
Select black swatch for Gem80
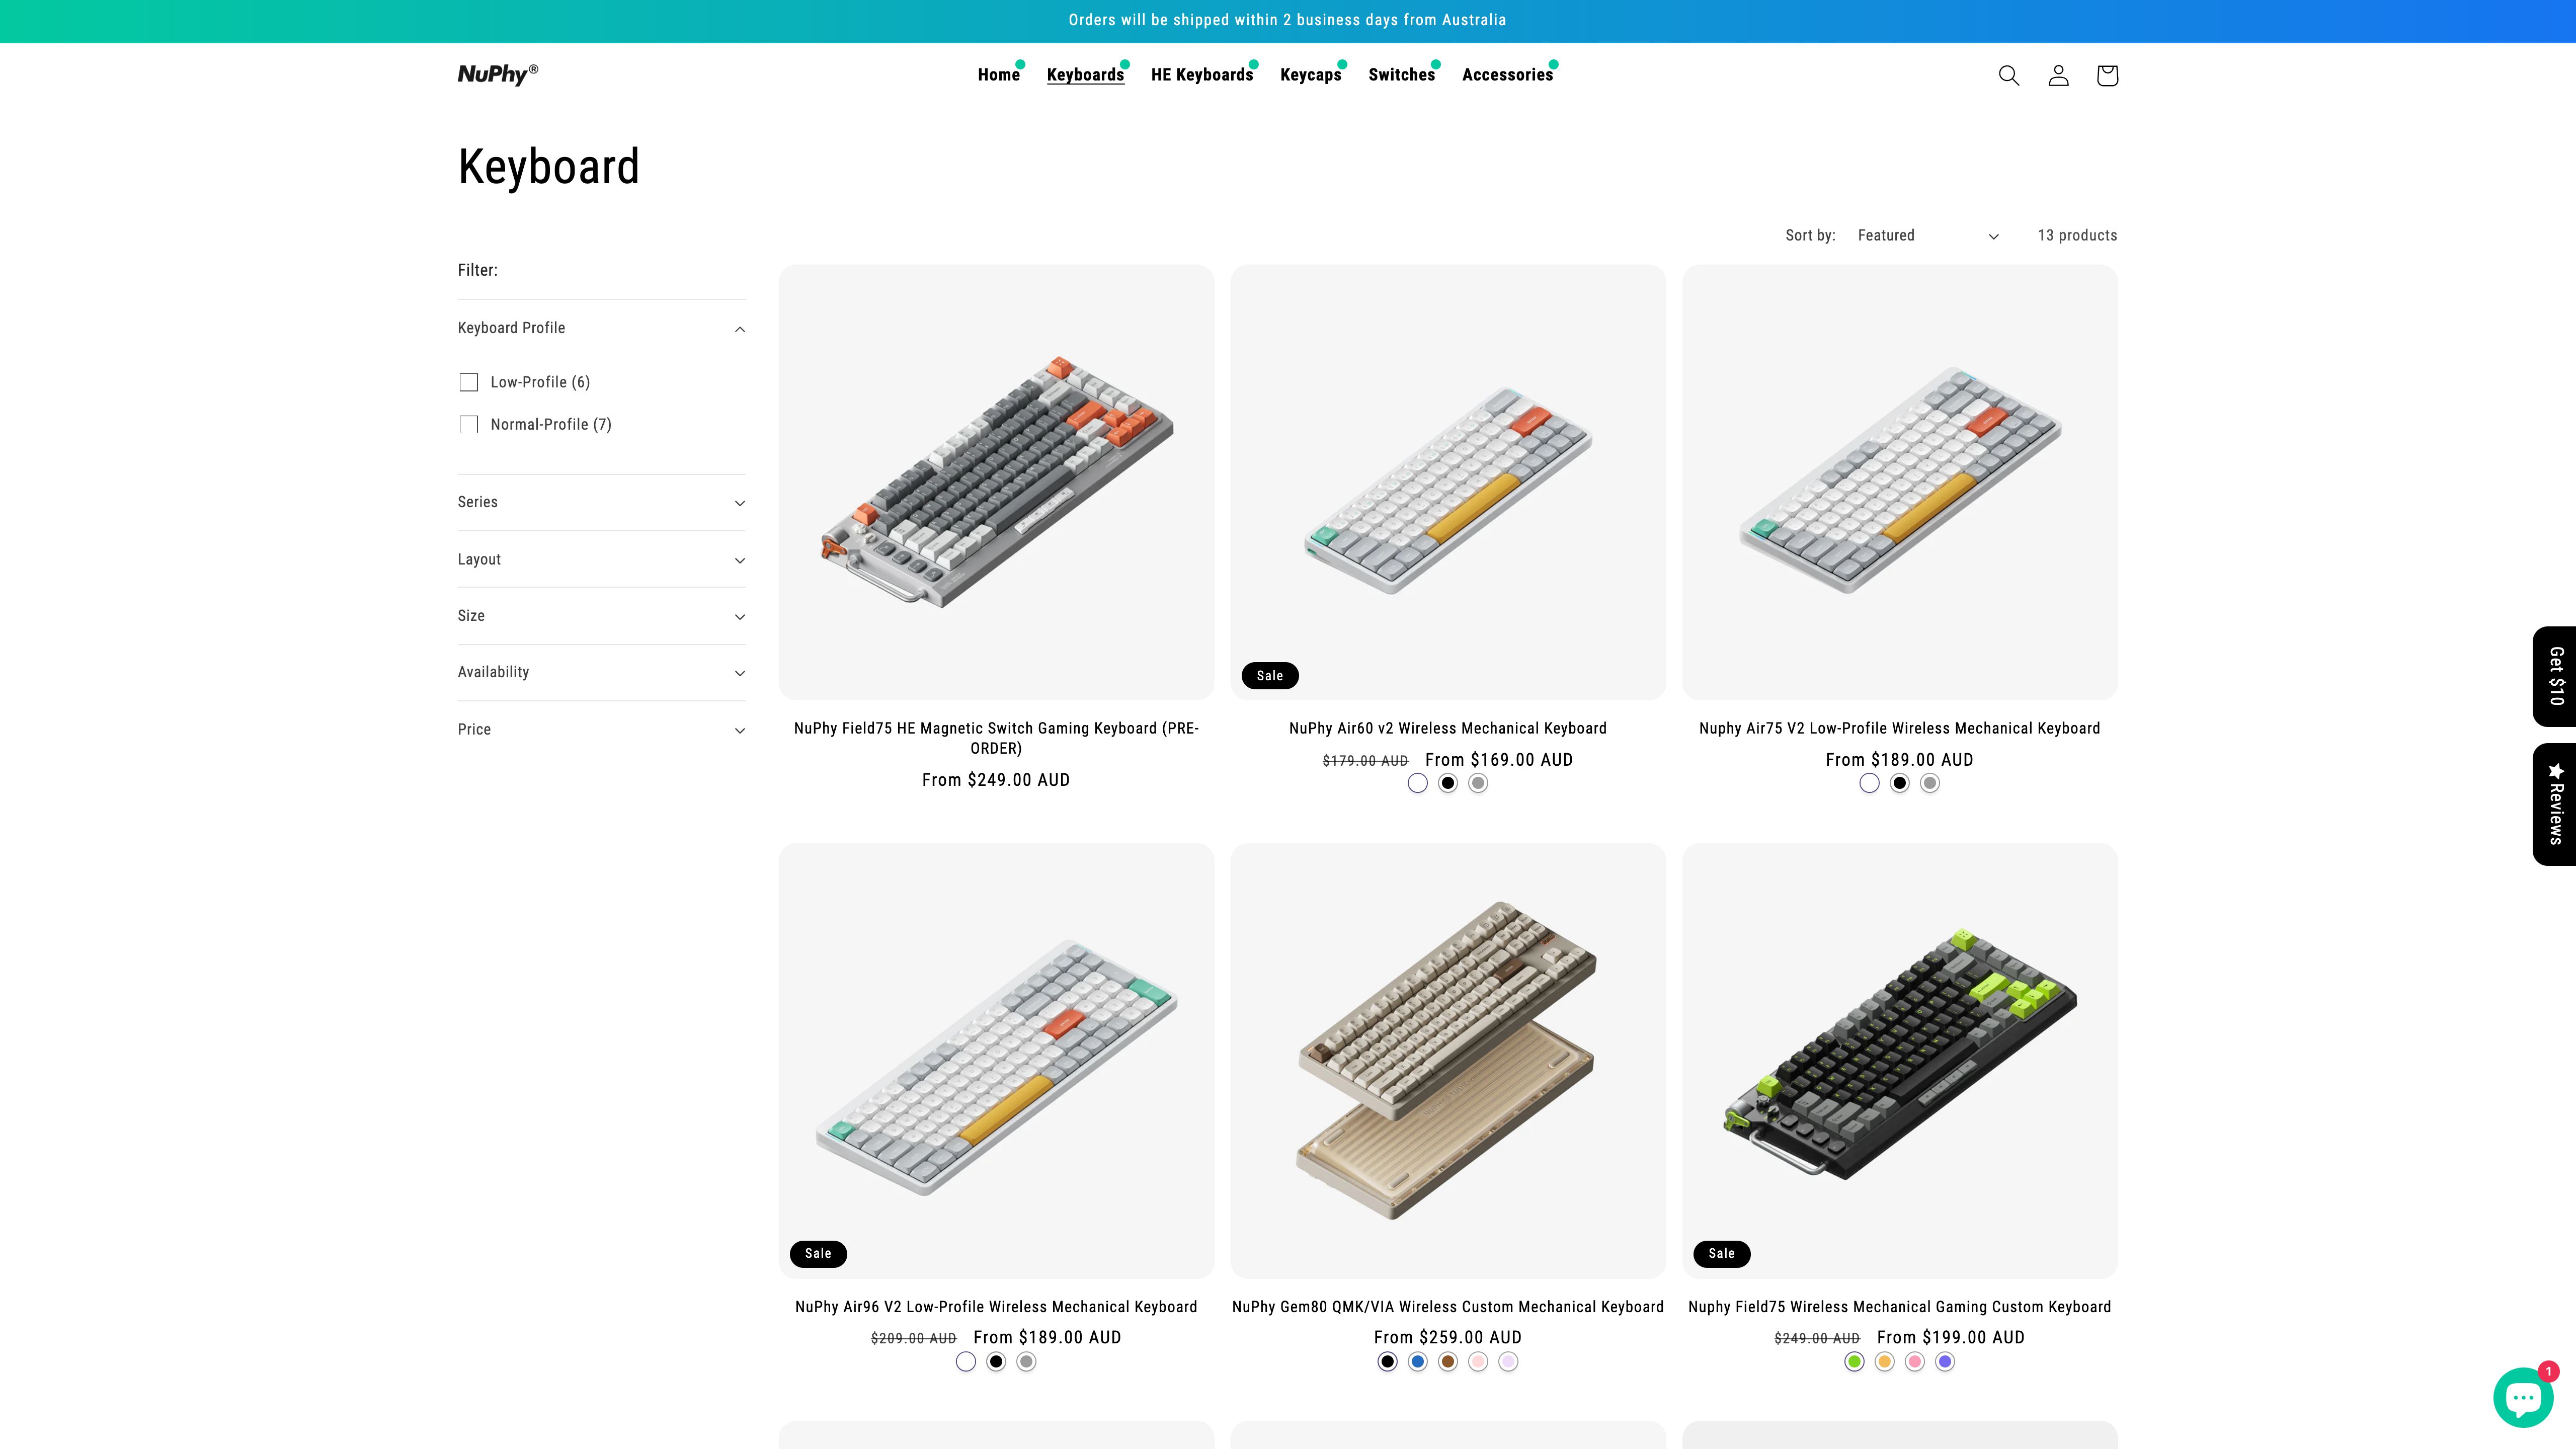pyautogui.click(x=1387, y=1361)
